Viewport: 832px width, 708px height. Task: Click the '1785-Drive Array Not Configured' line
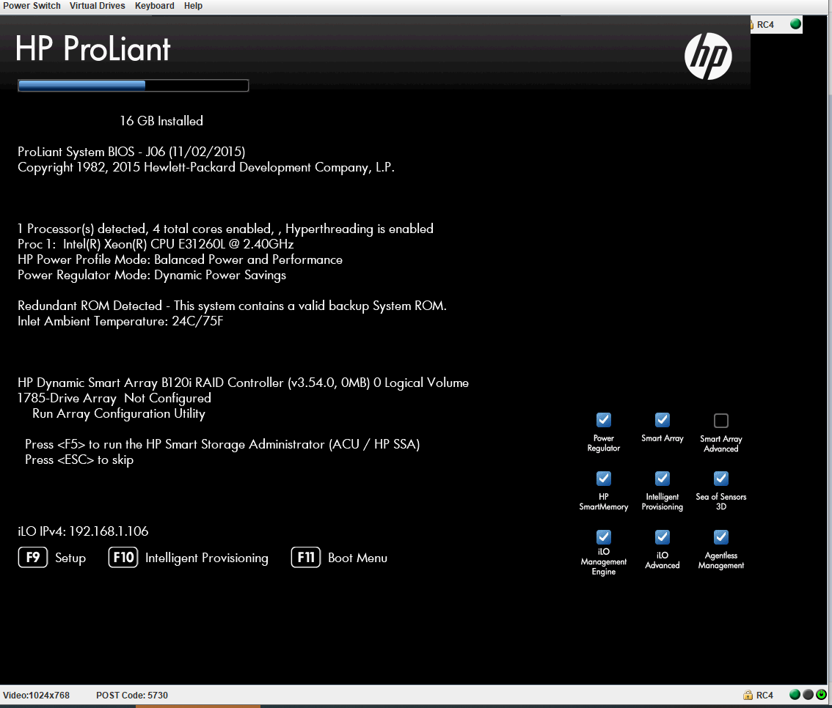(x=114, y=398)
